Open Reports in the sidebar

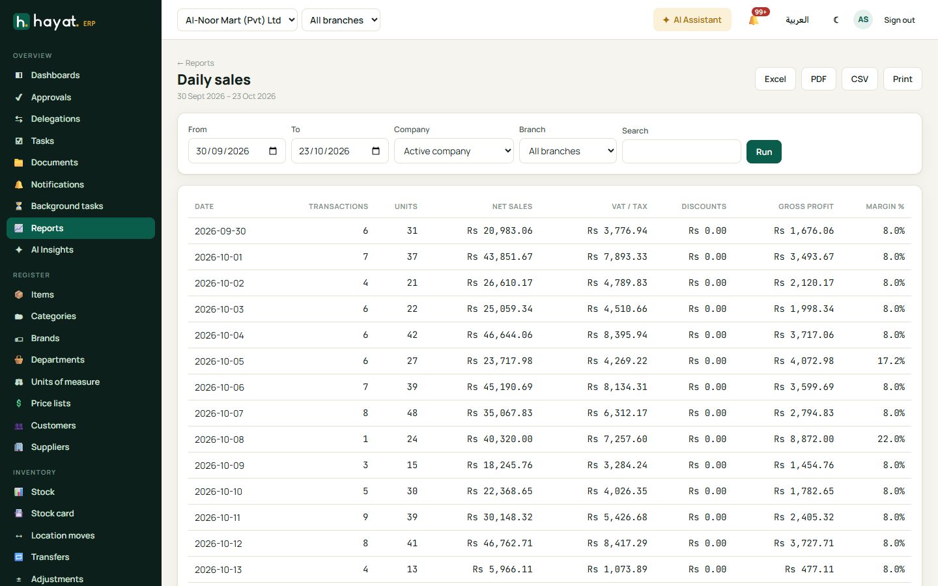coord(81,229)
